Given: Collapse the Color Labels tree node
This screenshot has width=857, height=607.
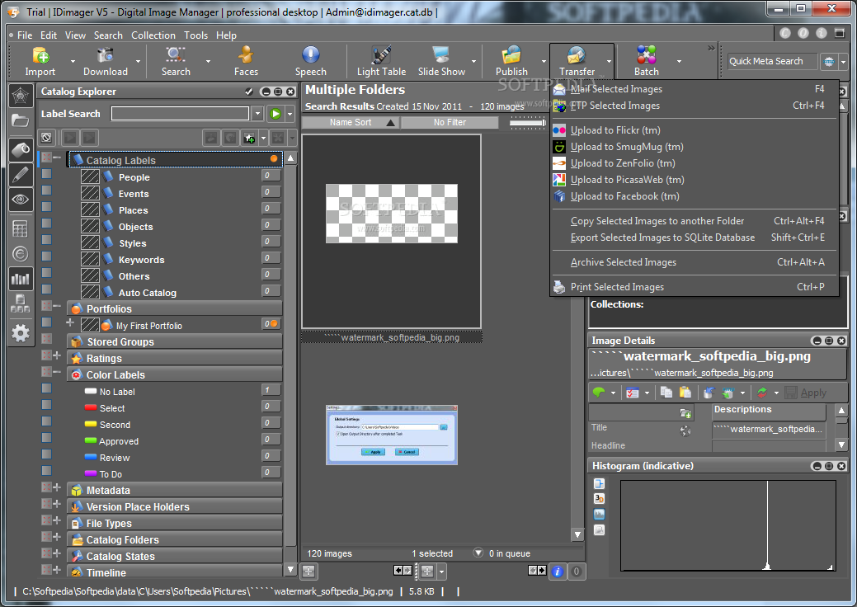Looking at the screenshot, I should (57, 371).
